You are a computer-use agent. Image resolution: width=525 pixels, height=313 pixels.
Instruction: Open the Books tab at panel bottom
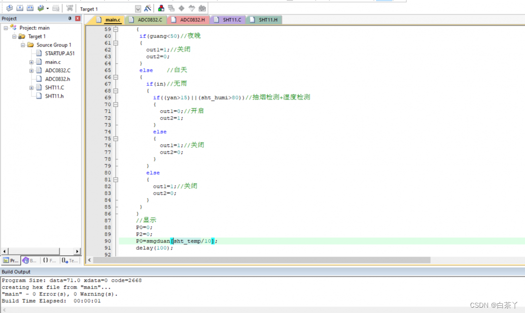30,261
